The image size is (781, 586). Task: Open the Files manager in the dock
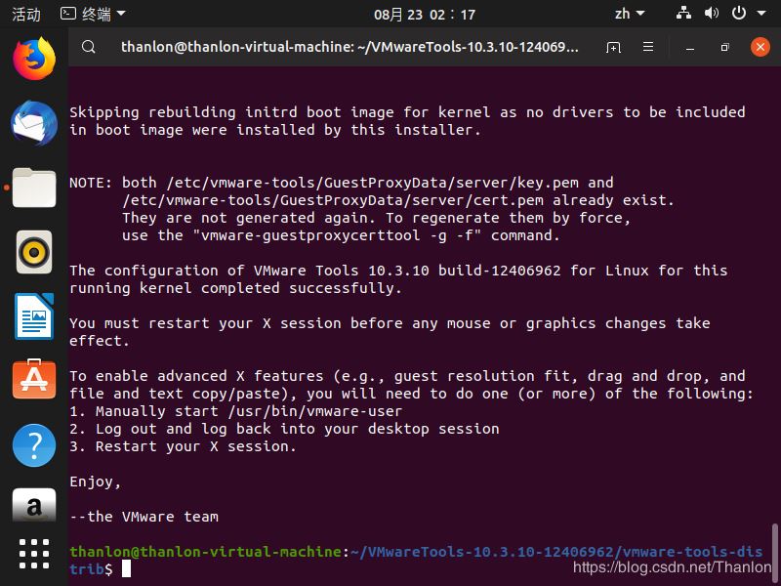pyautogui.click(x=34, y=188)
